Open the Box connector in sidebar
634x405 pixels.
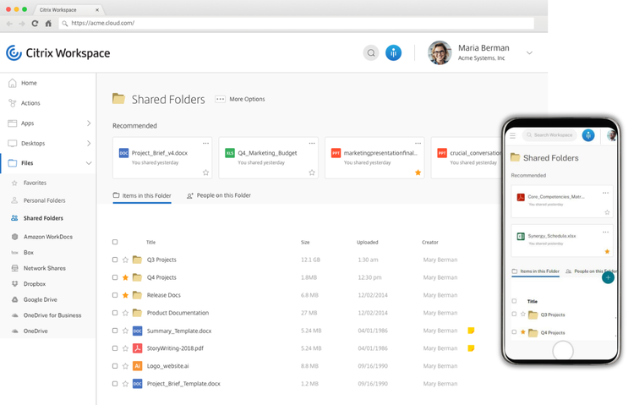tap(28, 253)
